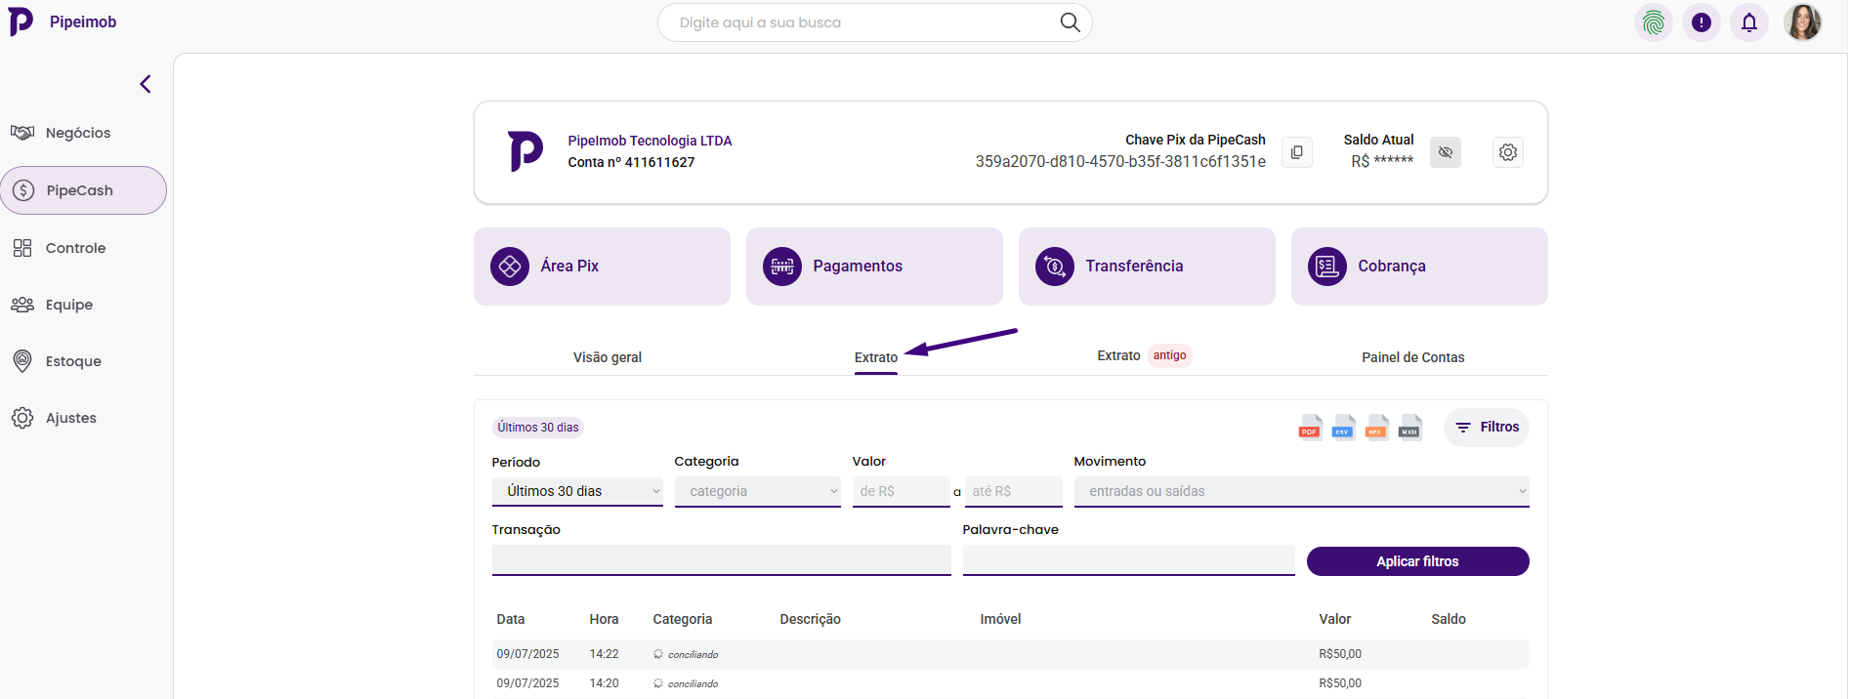Open Estoque in the sidebar
Viewport: 1850px width, 699px height.
pos(57,361)
